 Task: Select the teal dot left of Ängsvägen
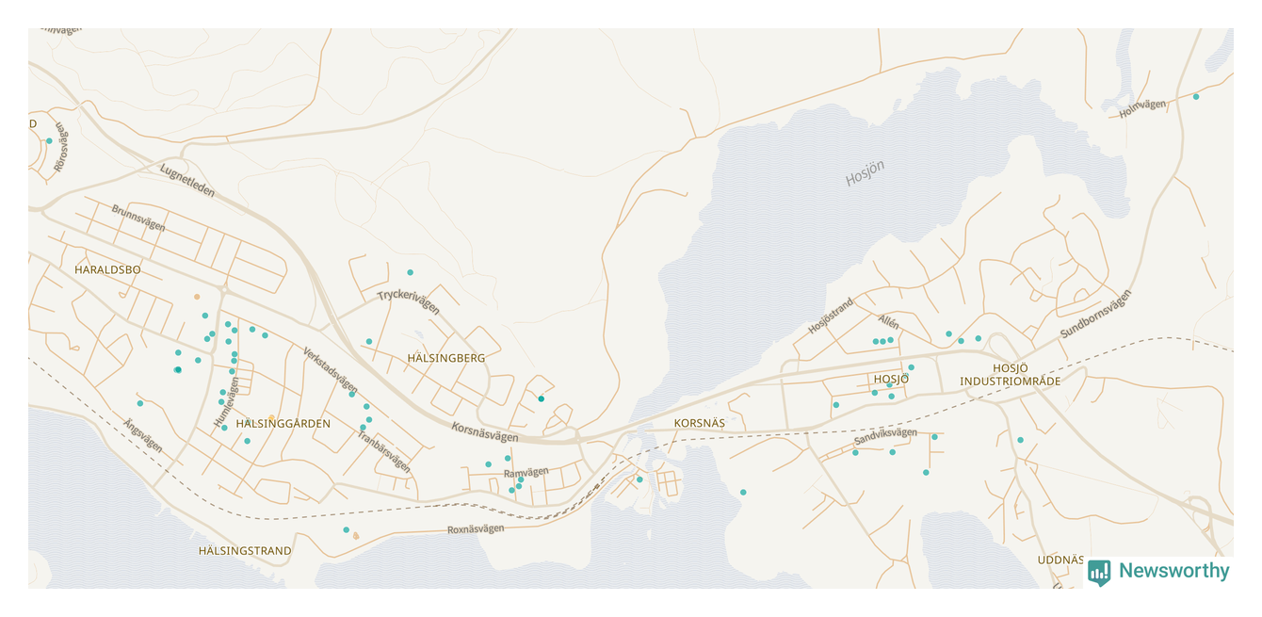pyautogui.click(x=139, y=403)
